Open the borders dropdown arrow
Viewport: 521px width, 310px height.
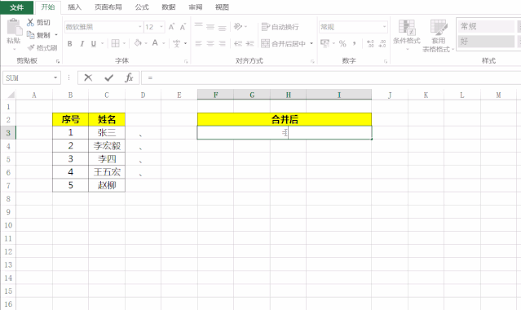124,43
